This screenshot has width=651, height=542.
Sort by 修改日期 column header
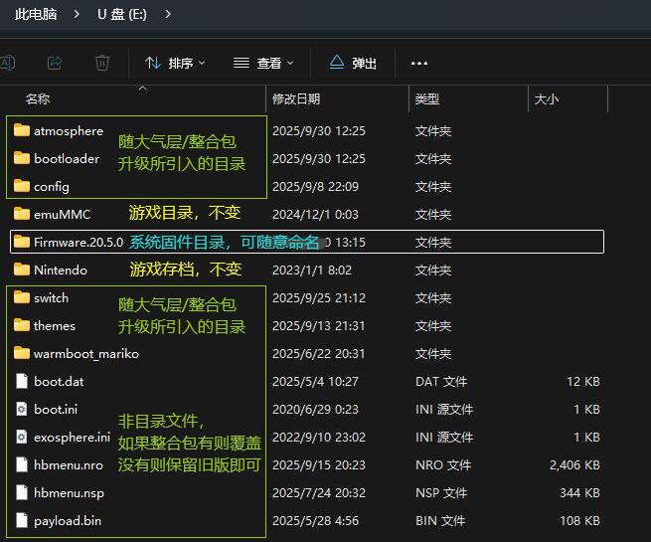296,99
